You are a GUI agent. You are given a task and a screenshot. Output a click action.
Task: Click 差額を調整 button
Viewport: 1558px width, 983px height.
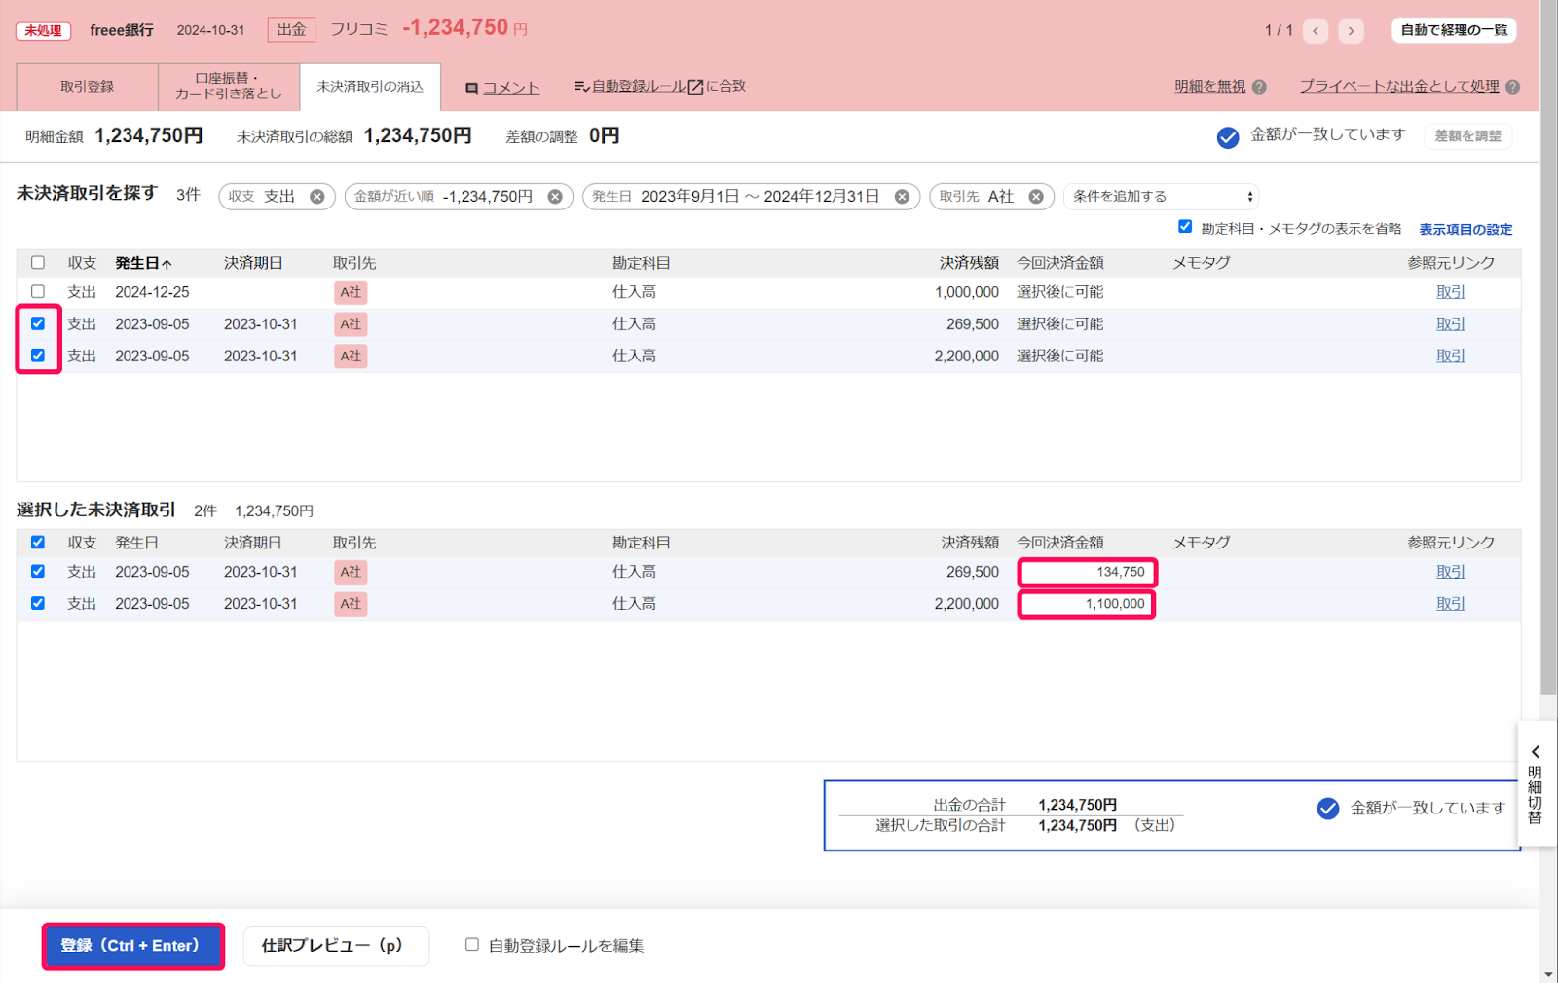1467,136
